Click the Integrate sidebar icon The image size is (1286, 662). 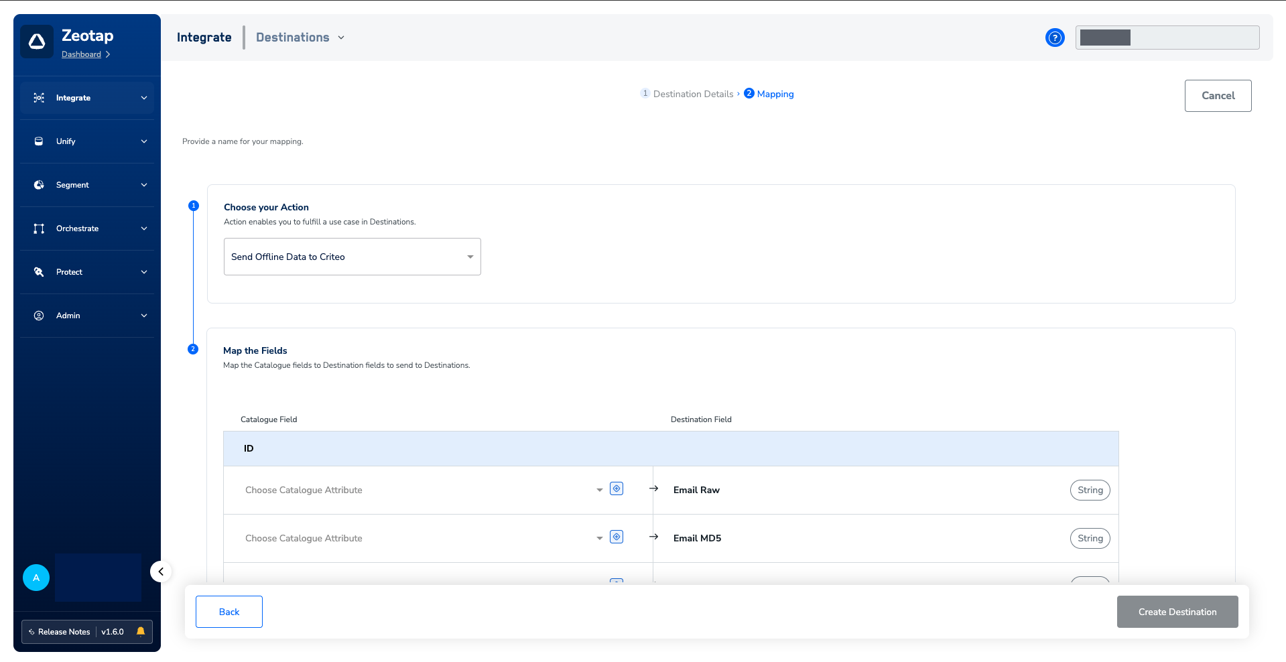(x=39, y=98)
